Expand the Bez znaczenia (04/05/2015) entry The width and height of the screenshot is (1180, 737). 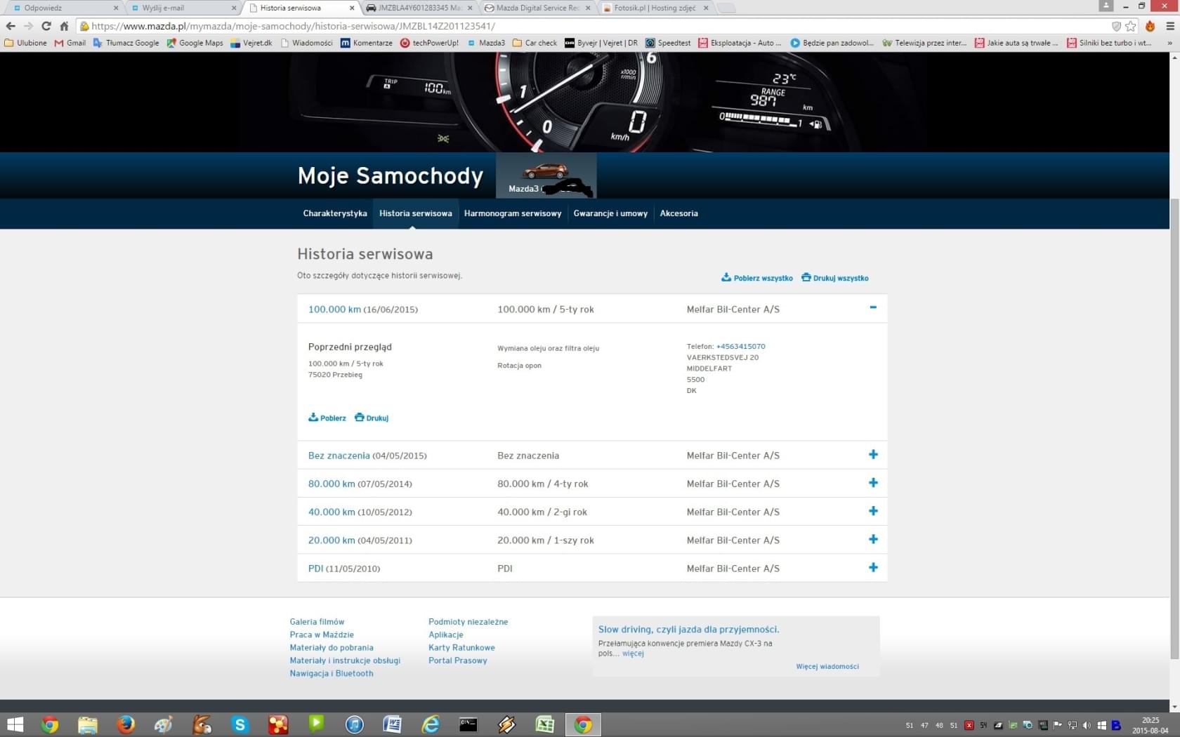(x=873, y=455)
